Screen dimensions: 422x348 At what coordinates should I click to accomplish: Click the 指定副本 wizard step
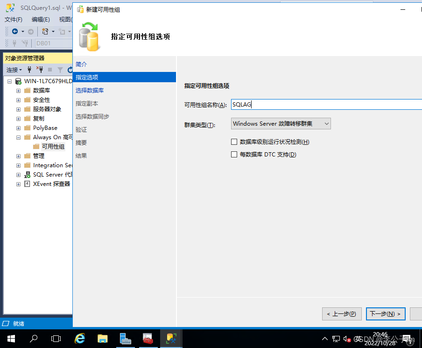[87, 103]
